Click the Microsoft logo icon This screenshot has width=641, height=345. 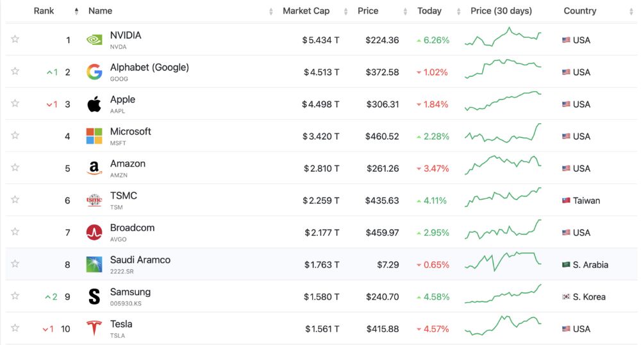pos(94,136)
